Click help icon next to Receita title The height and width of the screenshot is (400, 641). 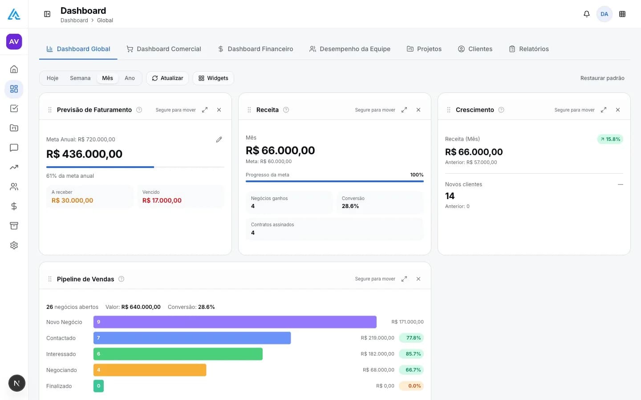tap(286, 110)
